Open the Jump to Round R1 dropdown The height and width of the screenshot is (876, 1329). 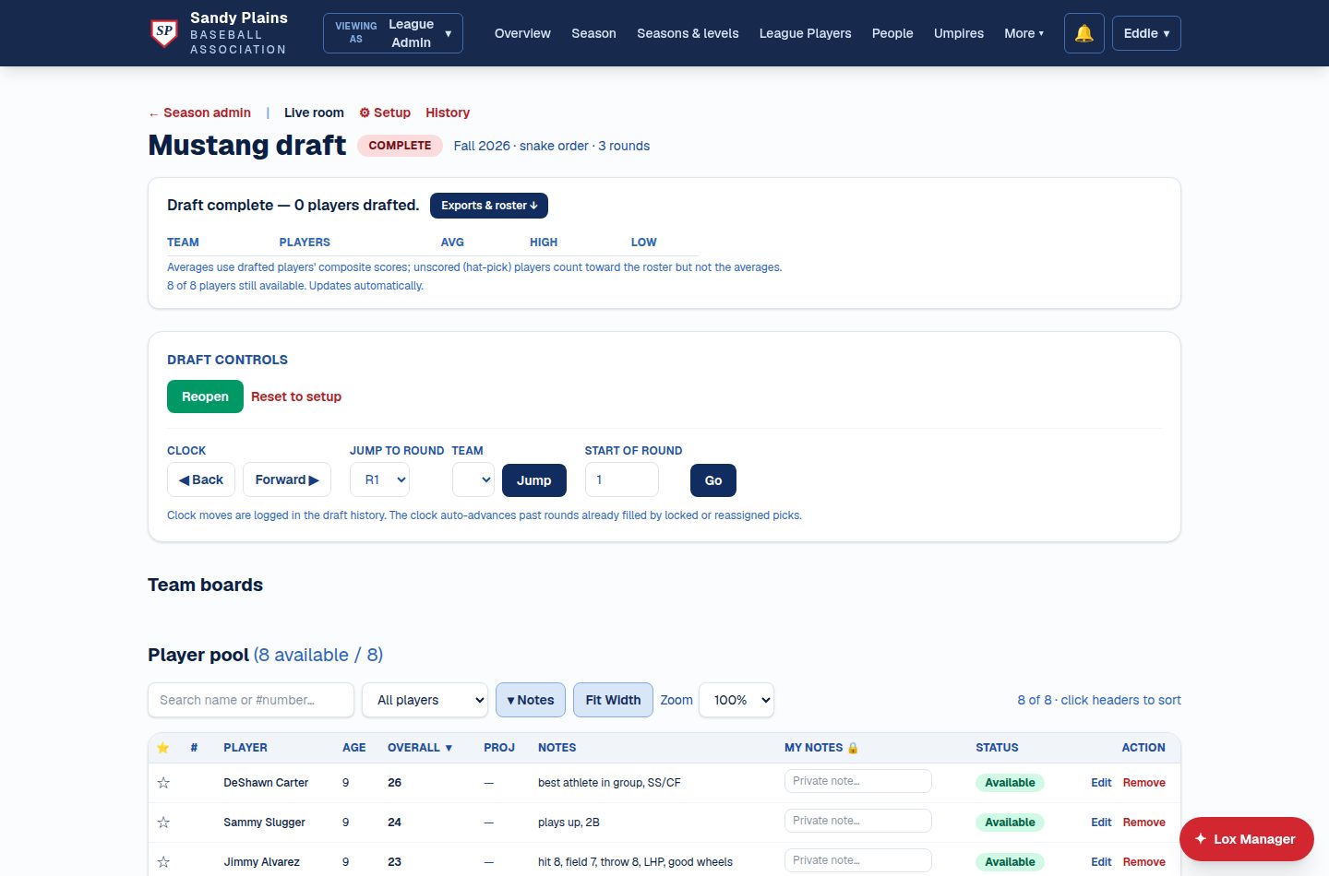380,479
